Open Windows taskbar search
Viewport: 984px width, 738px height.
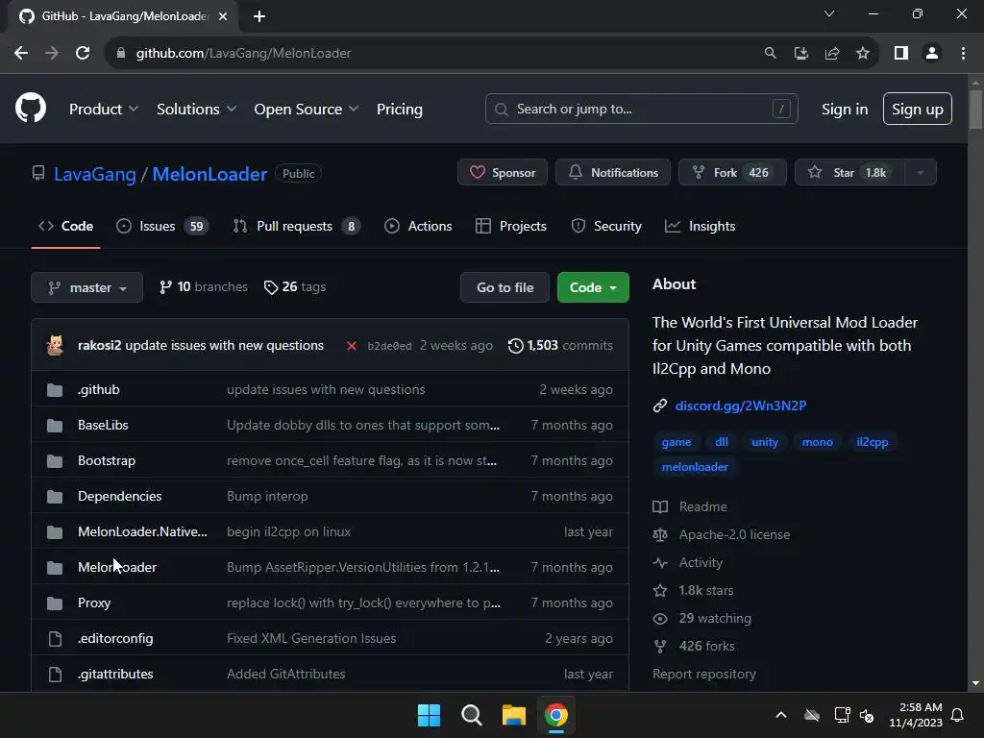tap(471, 715)
